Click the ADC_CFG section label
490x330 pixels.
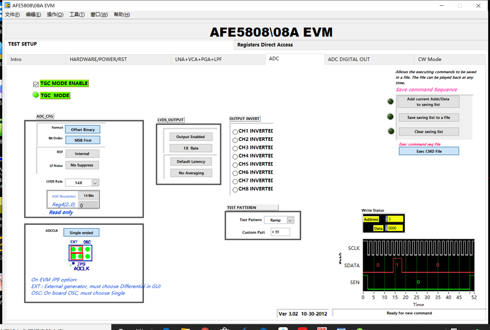click(x=45, y=116)
